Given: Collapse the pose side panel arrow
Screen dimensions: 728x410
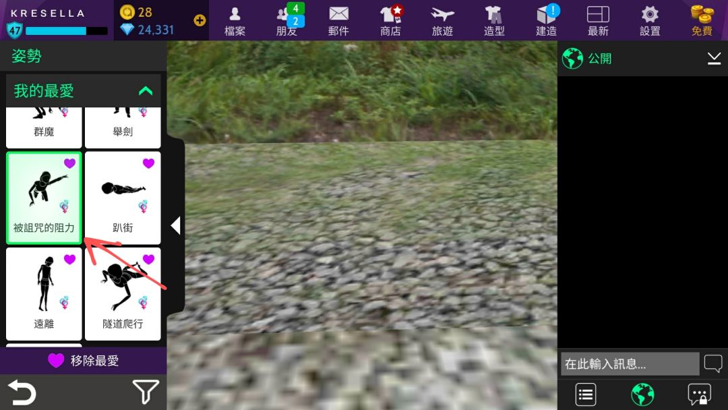Looking at the screenshot, I should click(x=175, y=226).
